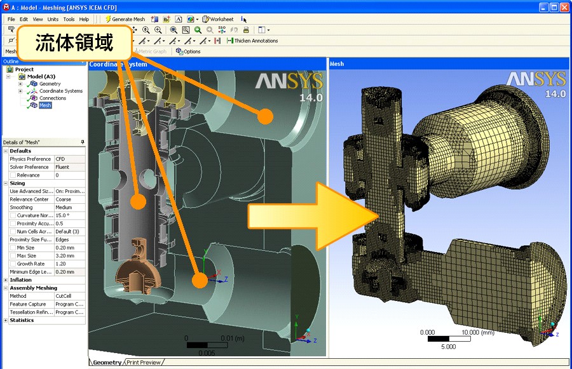Collapse the Assembly Meshing section
This screenshot has height=369, width=572.
pyautogui.click(x=6, y=288)
